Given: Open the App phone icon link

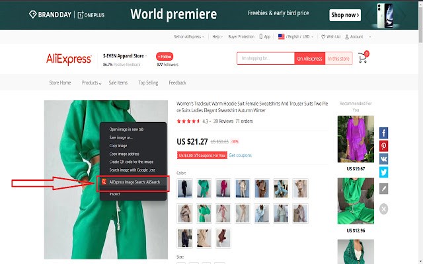Looking at the screenshot, I should (x=260, y=37).
